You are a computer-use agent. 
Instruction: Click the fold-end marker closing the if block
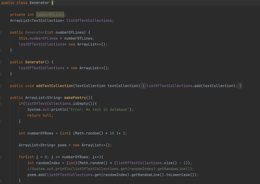[1, 121]
